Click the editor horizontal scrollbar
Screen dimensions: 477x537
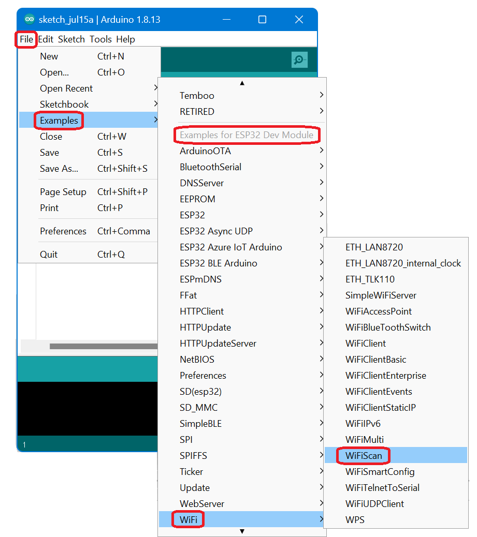(x=104, y=346)
